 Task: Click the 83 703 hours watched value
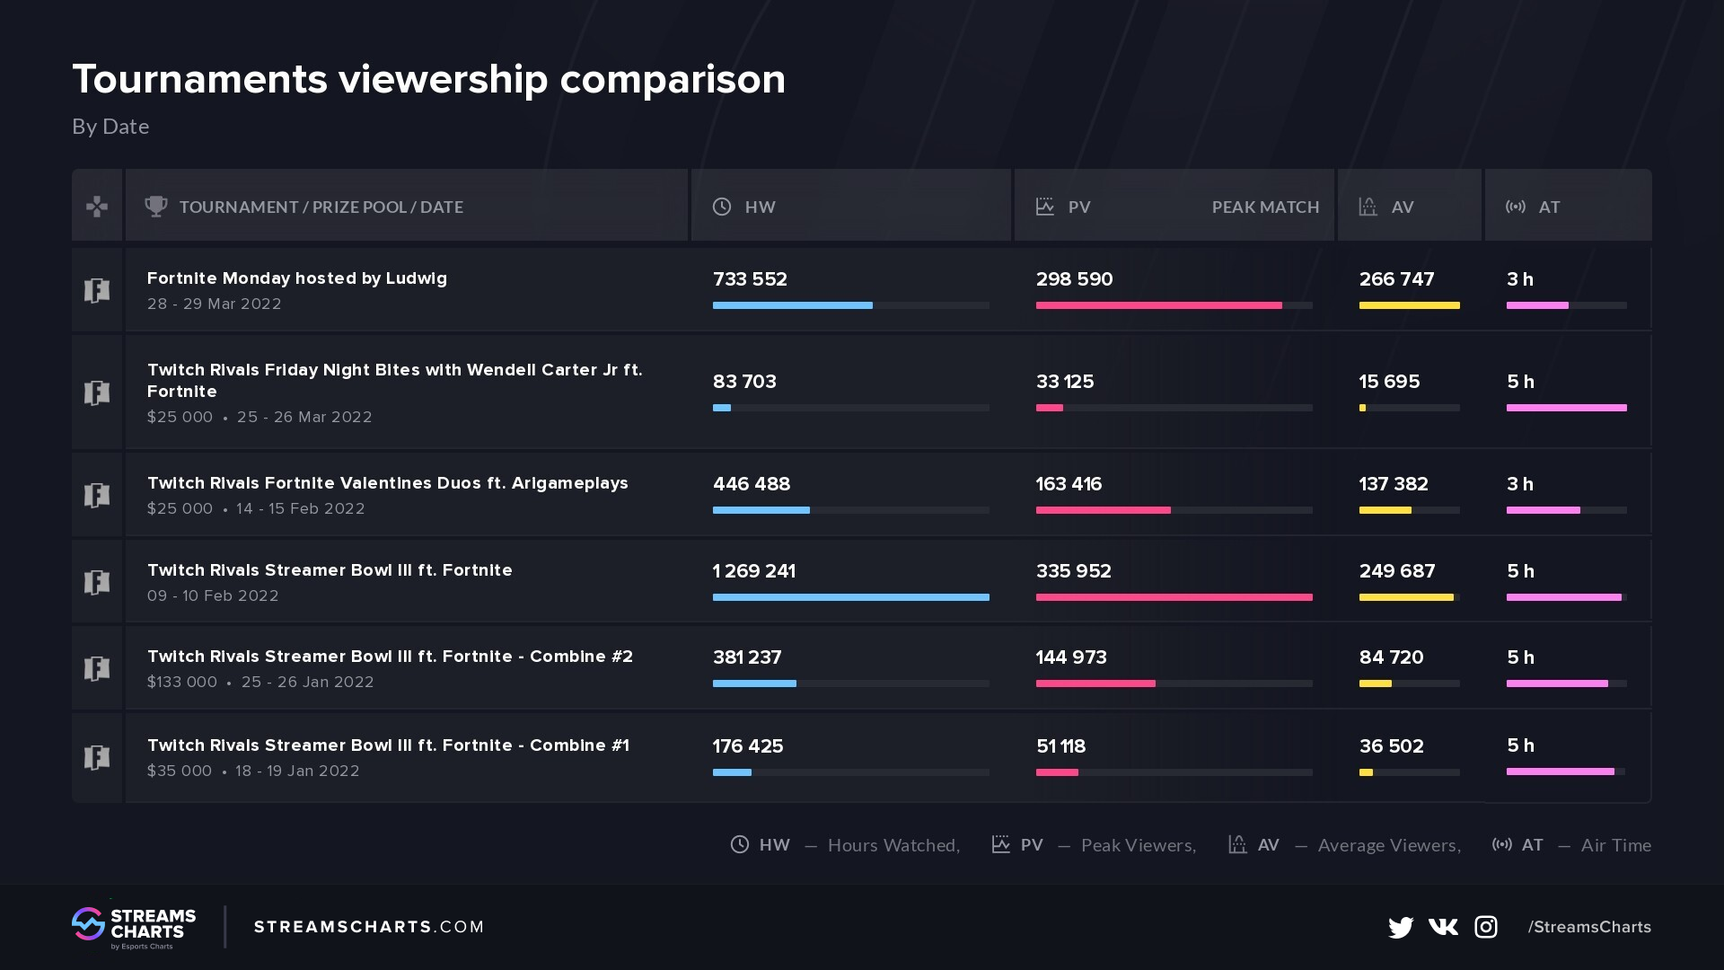(x=744, y=382)
